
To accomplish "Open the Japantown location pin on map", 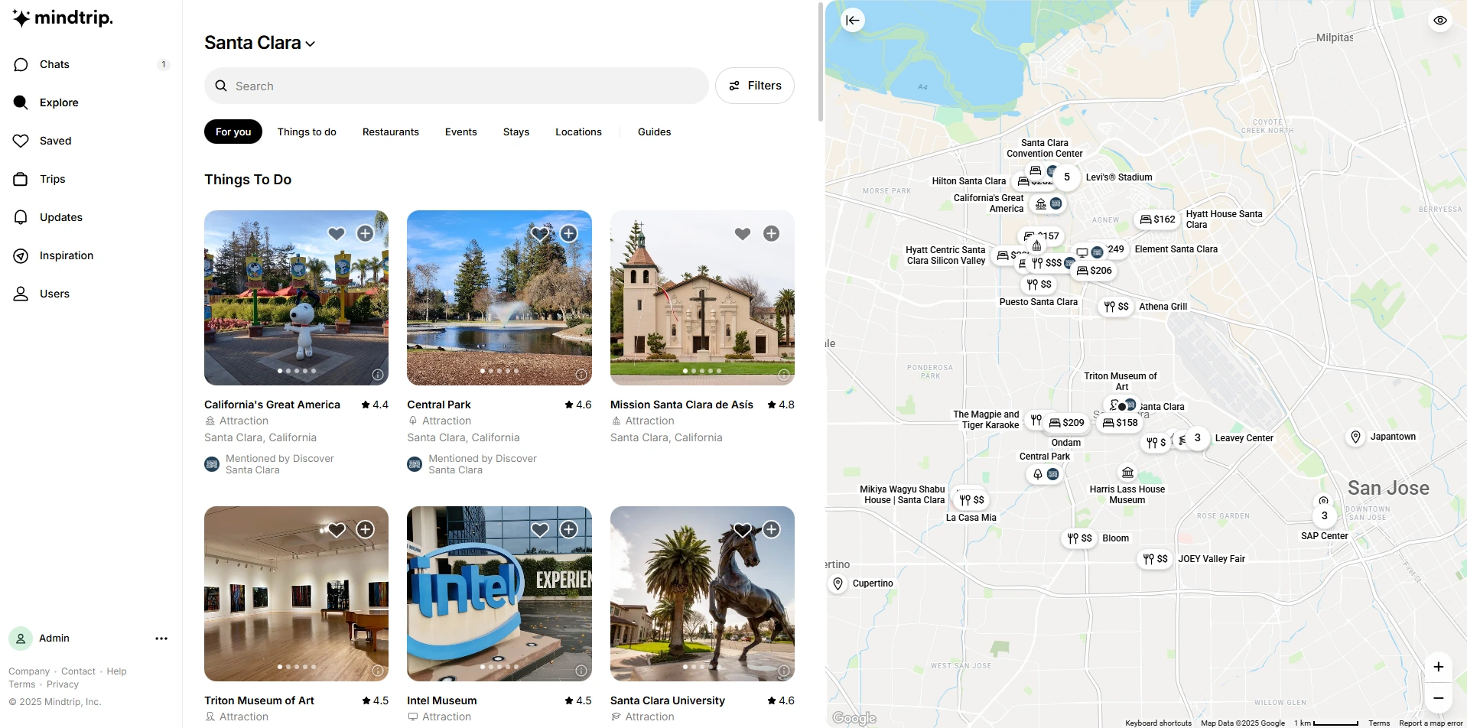I will (x=1355, y=437).
